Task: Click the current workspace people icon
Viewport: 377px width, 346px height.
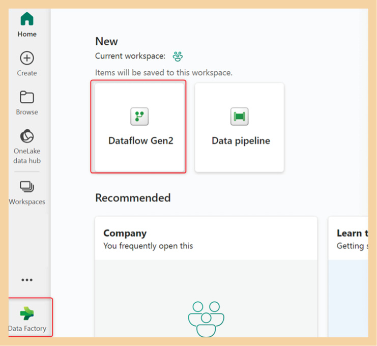Action: point(178,56)
